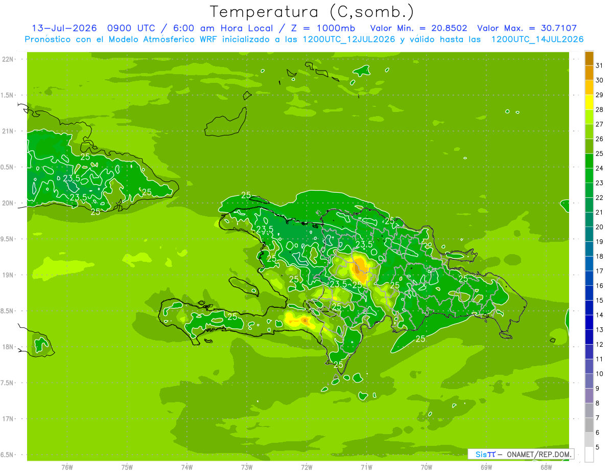Click the "70W" longitude axis label
Screen dimensions: 613x474
coord(427,467)
